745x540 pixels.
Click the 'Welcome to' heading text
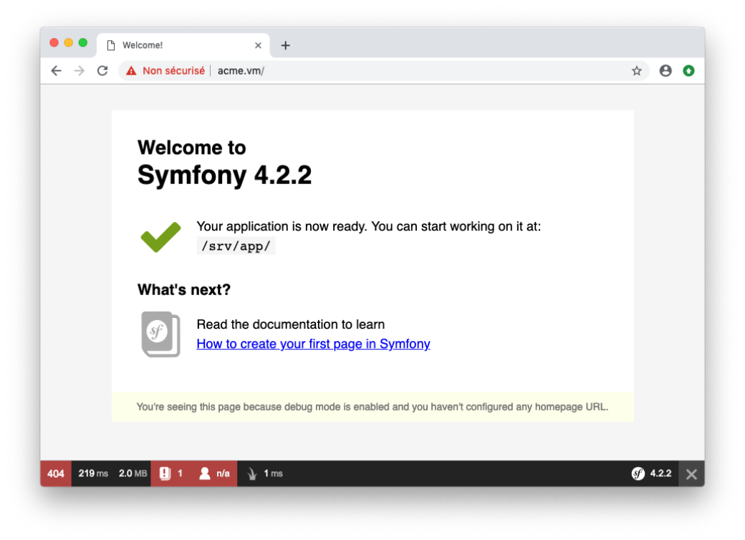click(191, 148)
